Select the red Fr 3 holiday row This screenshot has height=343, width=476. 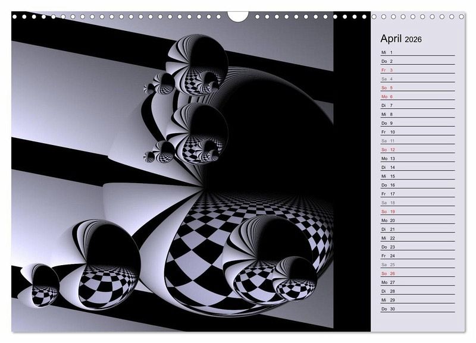(417, 70)
